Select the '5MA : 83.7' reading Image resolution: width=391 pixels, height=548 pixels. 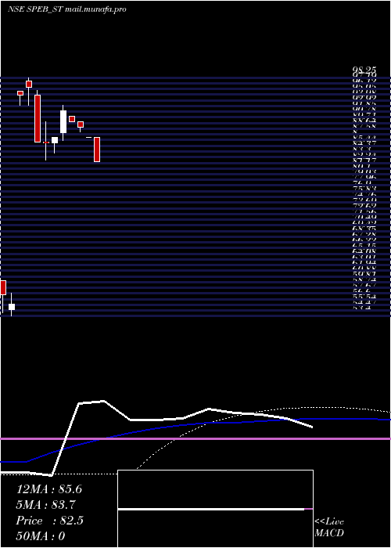tap(45, 505)
